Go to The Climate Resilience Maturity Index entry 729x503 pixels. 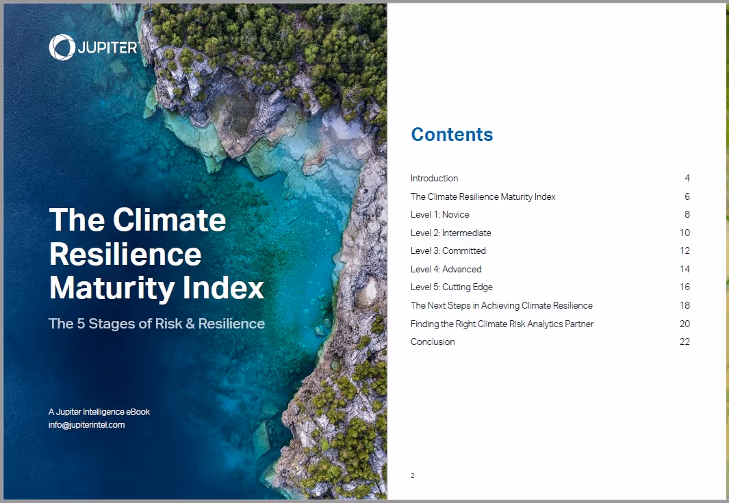point(483,196)
